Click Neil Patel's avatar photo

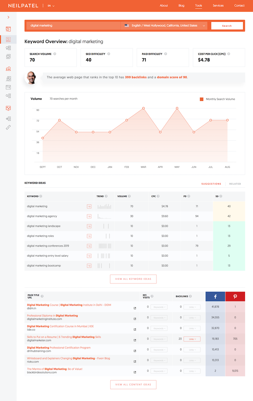point(31,78)
